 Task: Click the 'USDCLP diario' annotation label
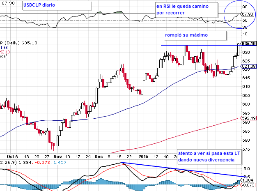tap(57, 5)
